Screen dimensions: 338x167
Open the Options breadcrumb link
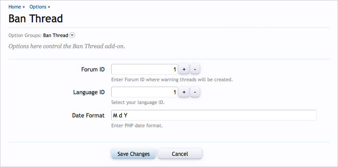38,7
